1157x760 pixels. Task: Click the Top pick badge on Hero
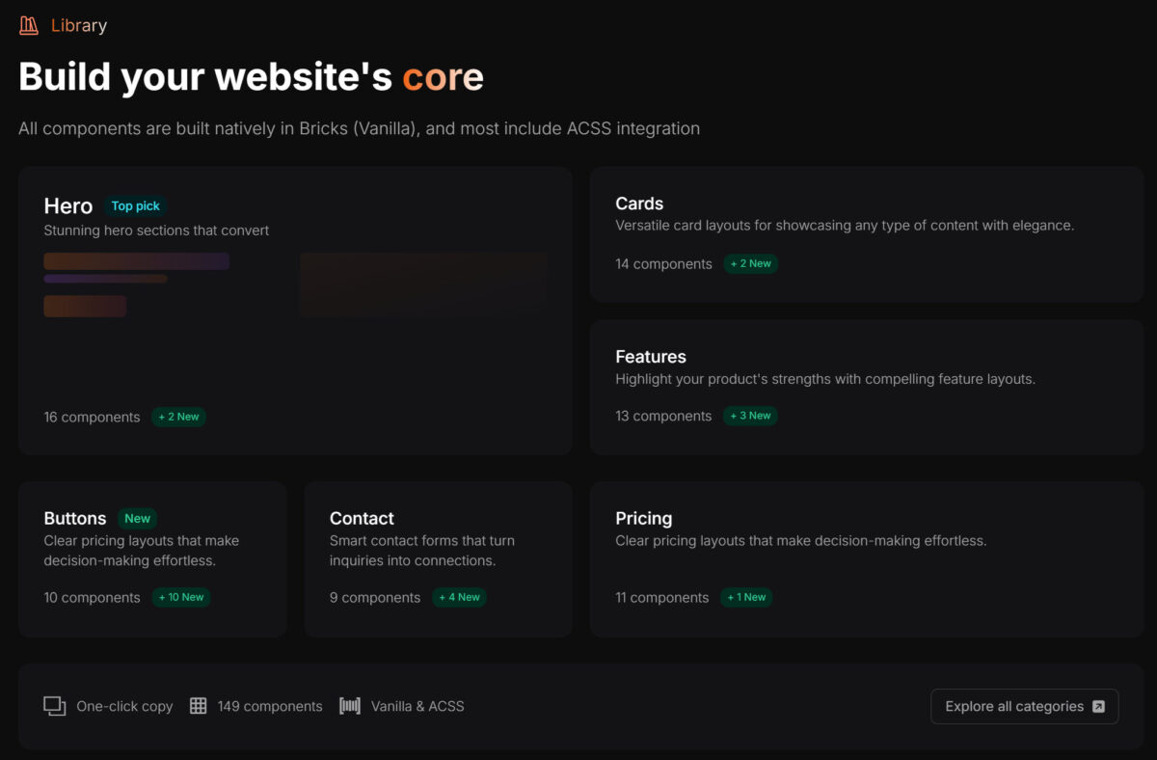pyautogui.click(x=135, y=205)
